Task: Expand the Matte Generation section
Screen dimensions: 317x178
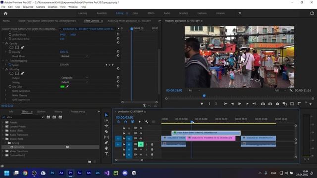Action: pos(5,91)
